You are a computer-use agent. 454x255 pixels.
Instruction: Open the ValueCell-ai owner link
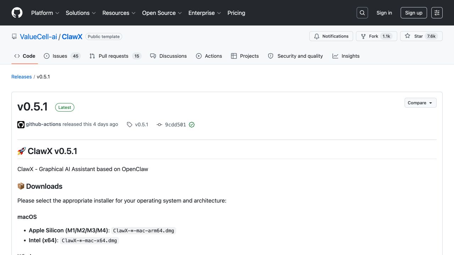38,36
